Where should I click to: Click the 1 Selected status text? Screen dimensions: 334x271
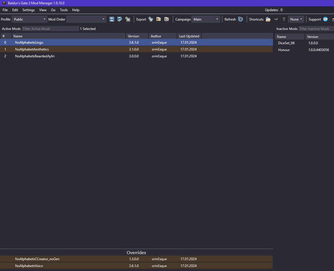point(88,28)
